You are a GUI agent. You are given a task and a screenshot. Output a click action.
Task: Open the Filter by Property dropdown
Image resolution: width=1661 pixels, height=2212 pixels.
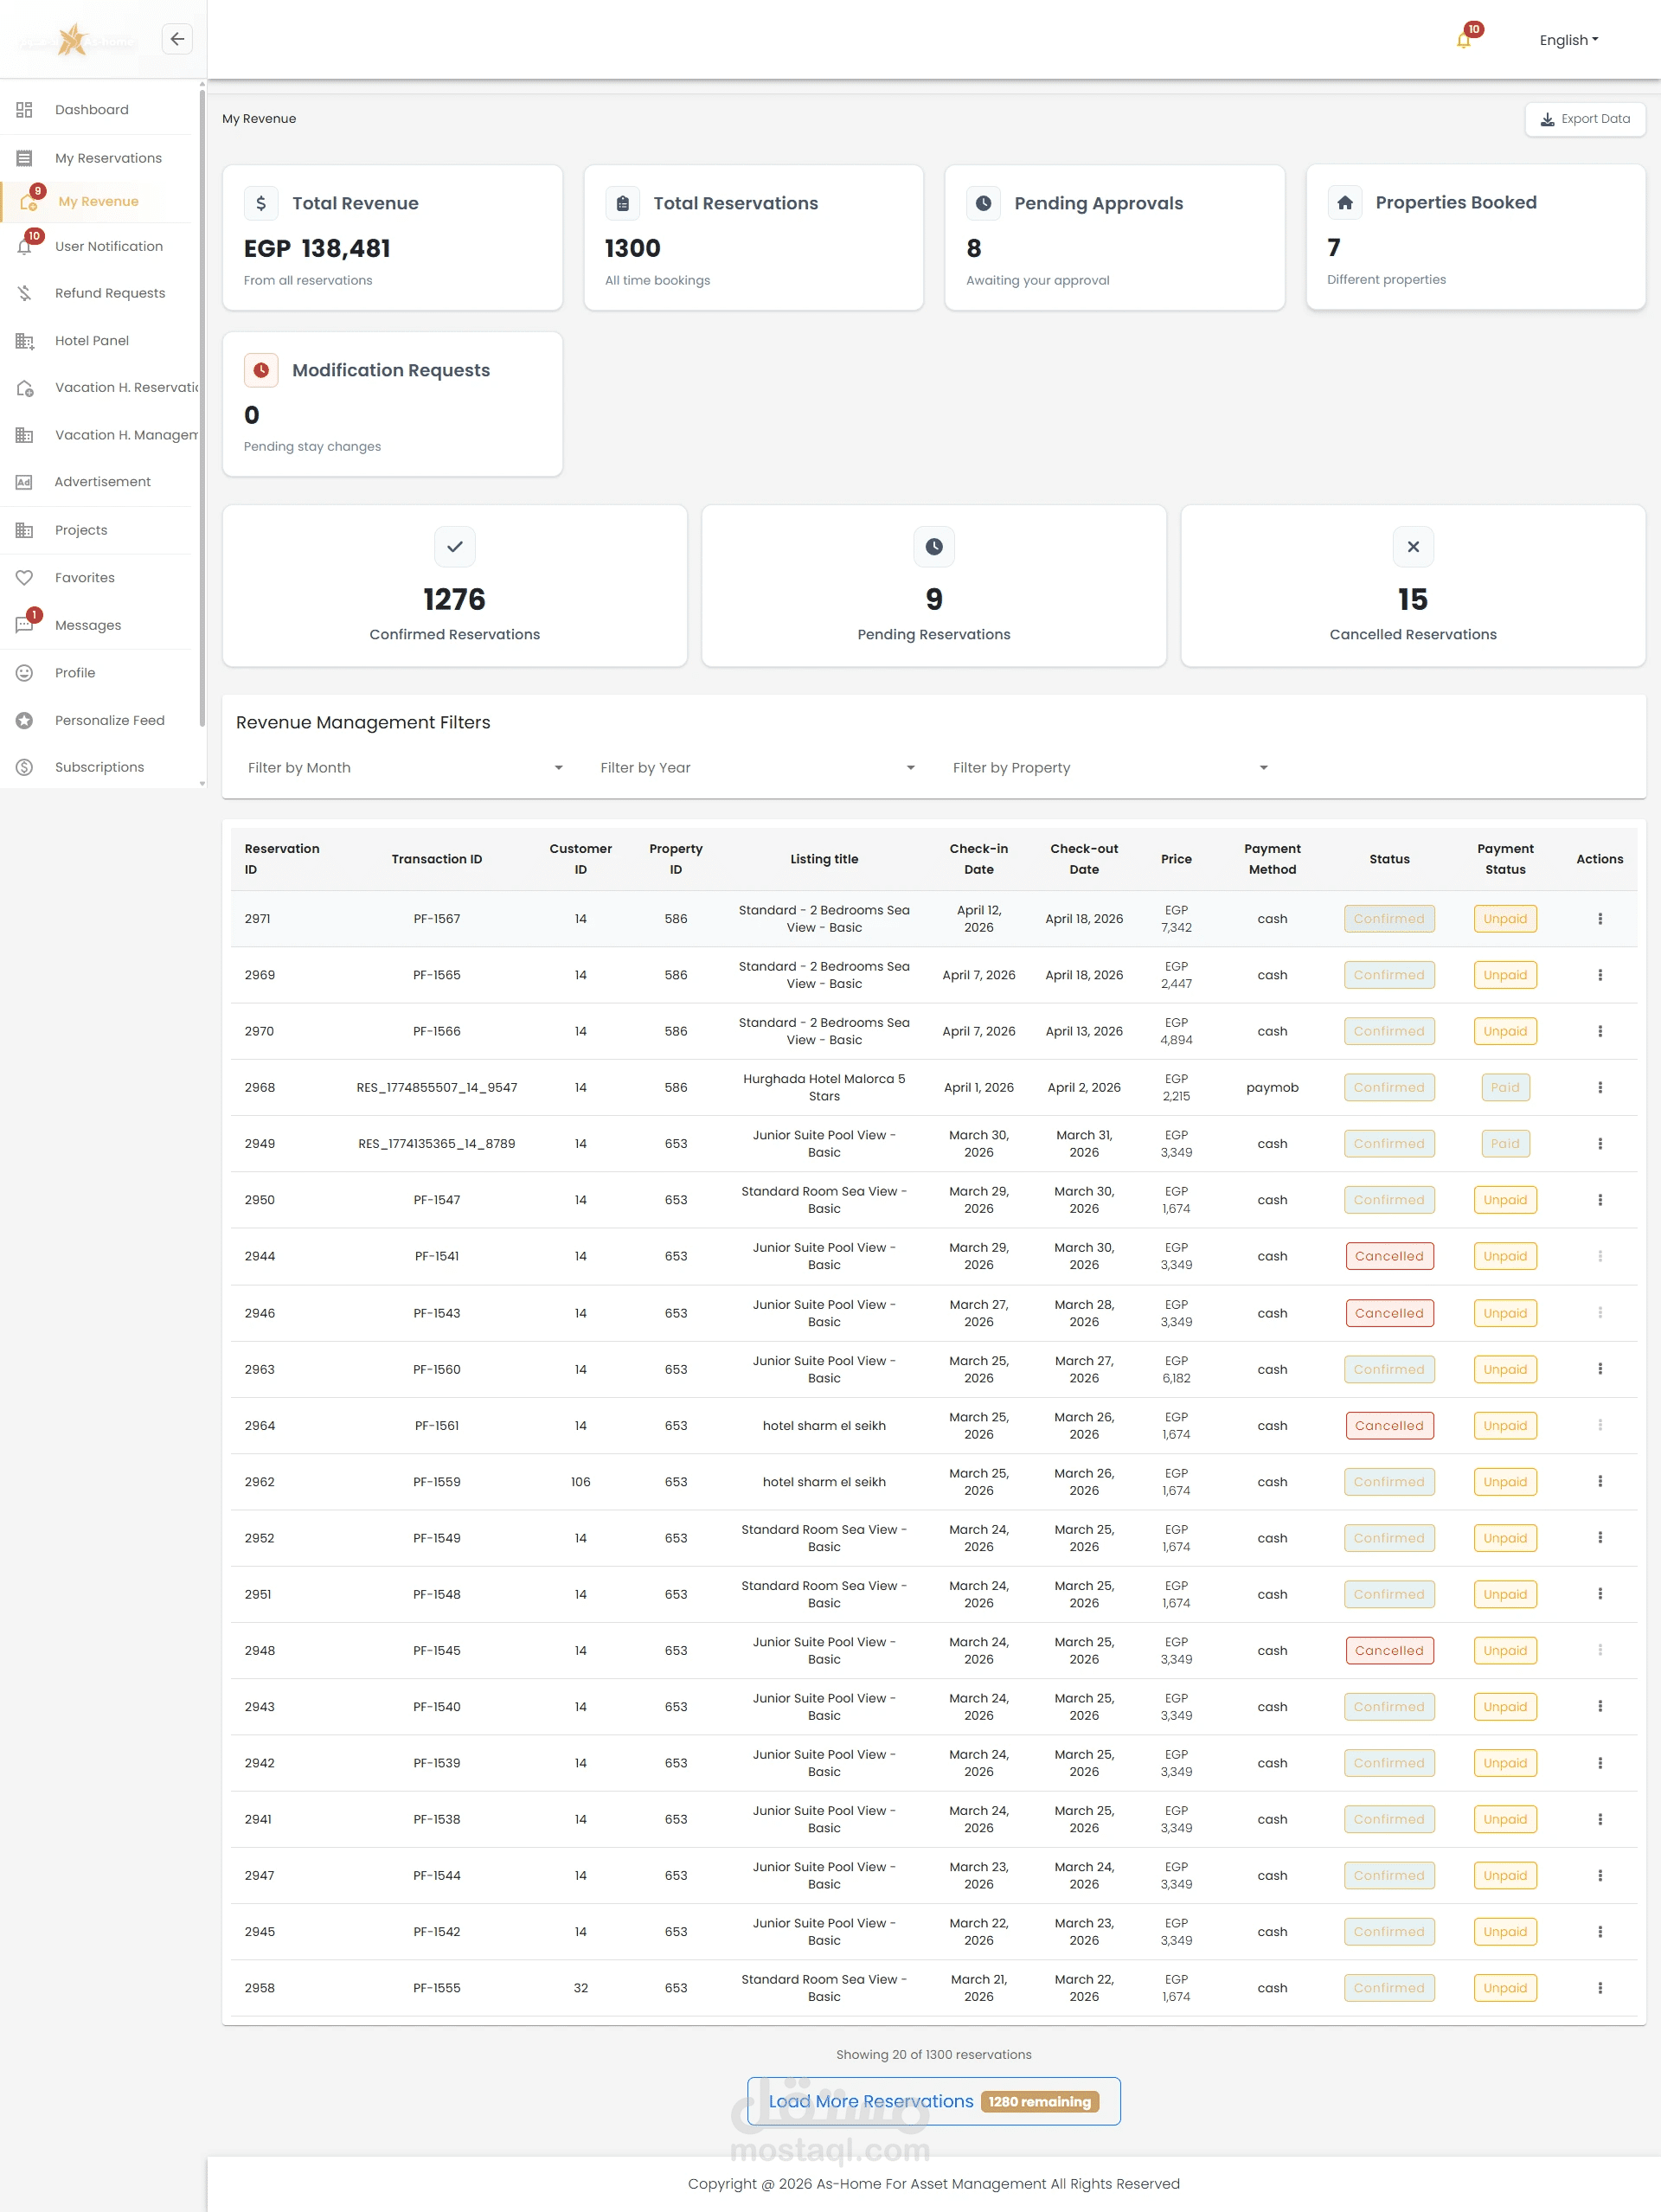pos(1109,767)
